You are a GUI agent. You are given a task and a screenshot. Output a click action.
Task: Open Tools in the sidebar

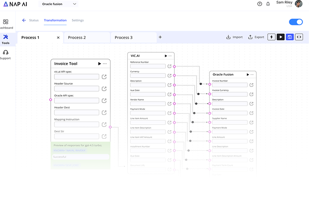click(6, 39)
